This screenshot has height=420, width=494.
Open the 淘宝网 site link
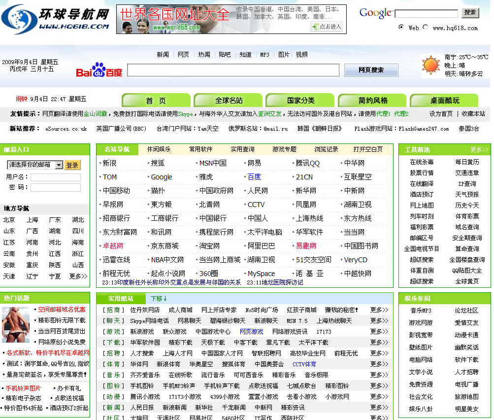(209, 246)
